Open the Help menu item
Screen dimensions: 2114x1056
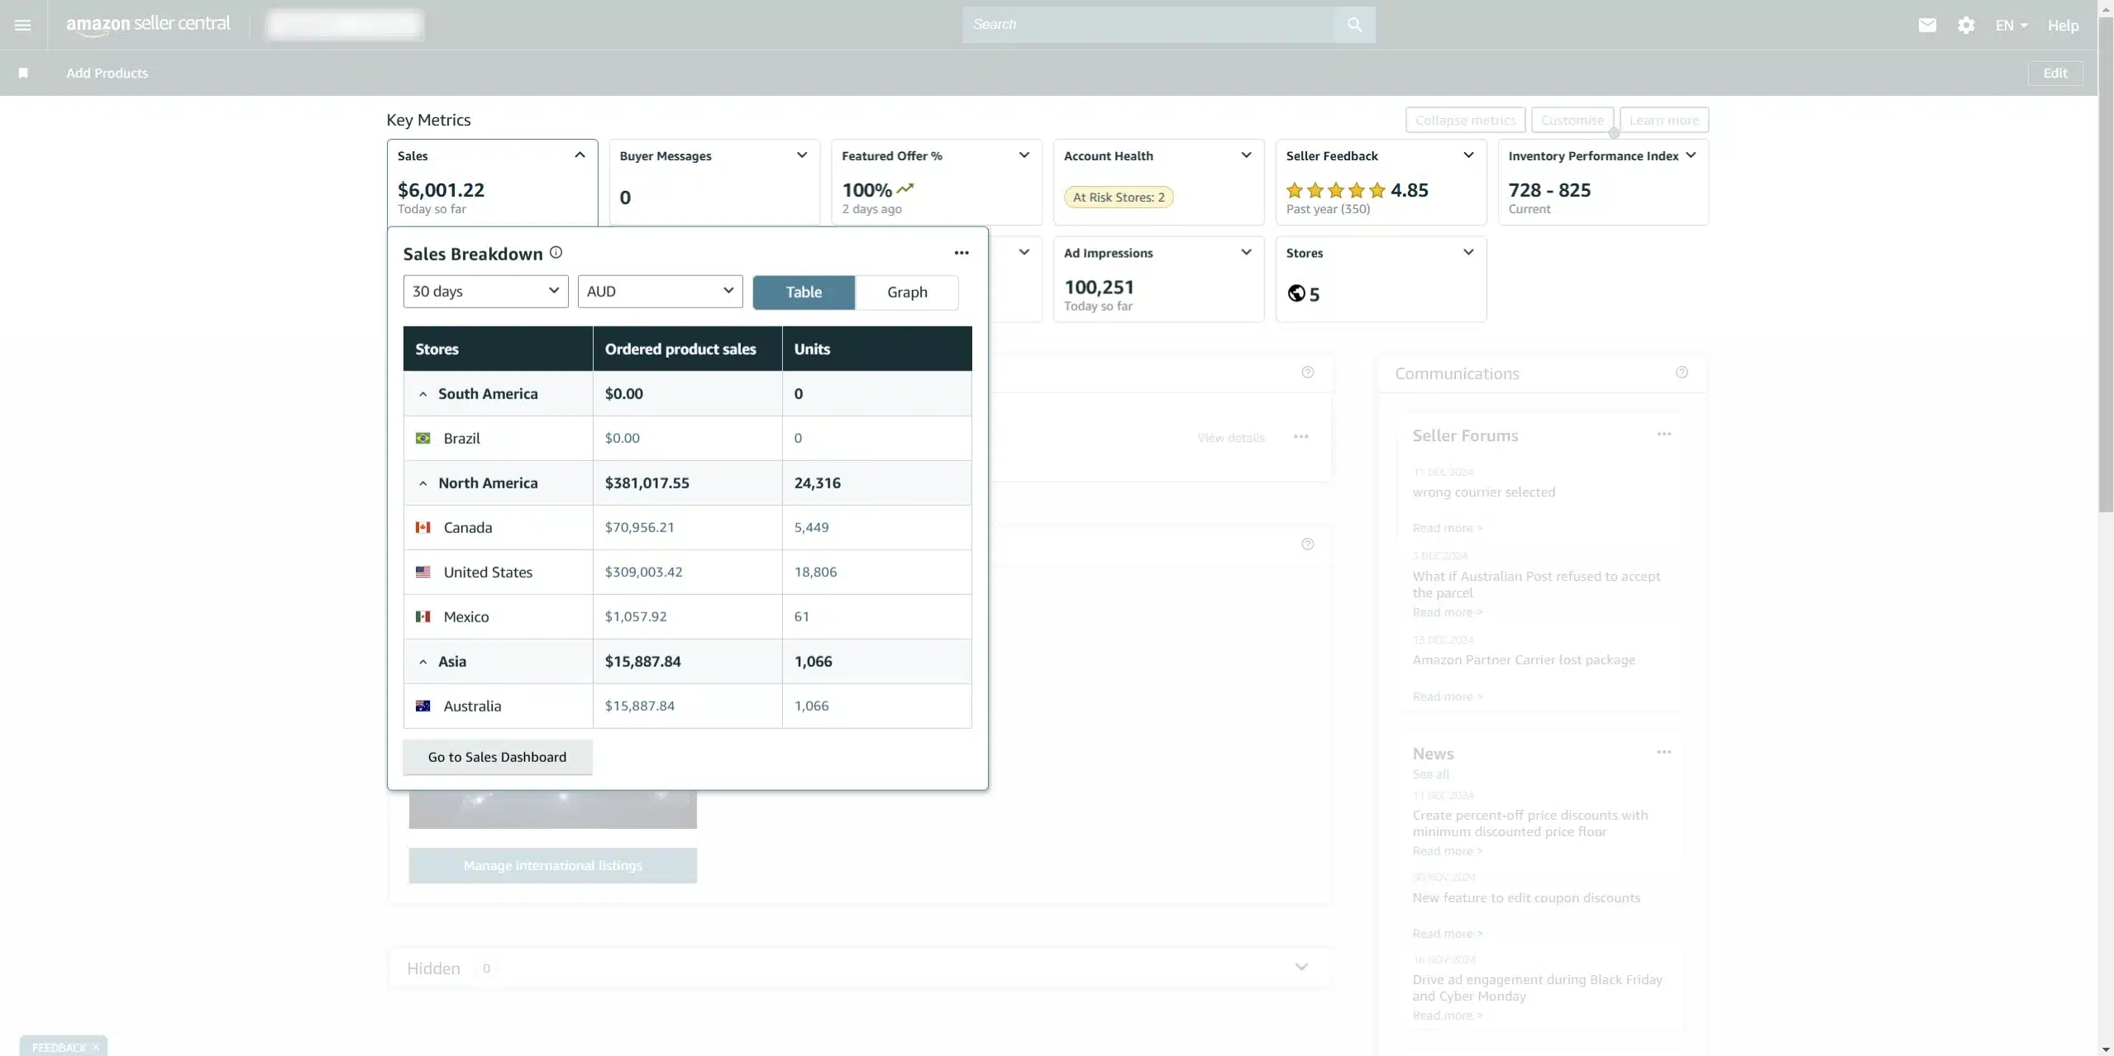(x=2063, y=25)
